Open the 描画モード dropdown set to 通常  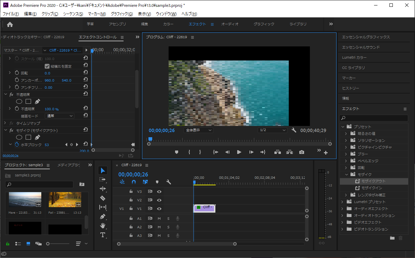point(60,116)
